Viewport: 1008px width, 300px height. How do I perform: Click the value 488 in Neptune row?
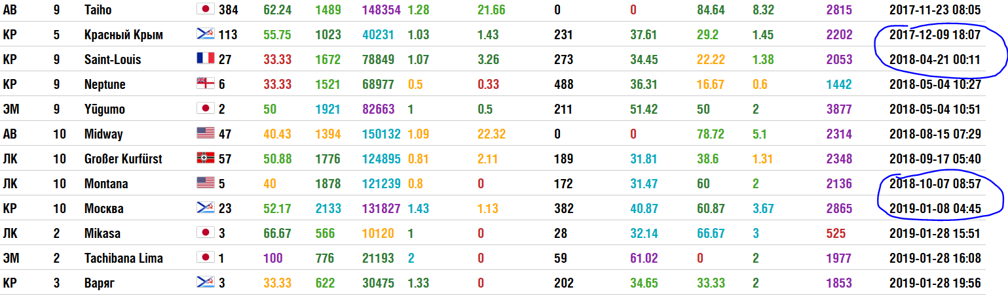coord(563,84)
